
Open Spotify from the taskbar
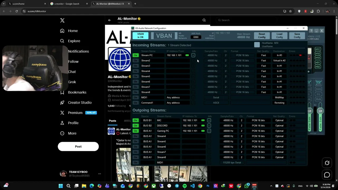pyautogui.click(x=185, y=186)
